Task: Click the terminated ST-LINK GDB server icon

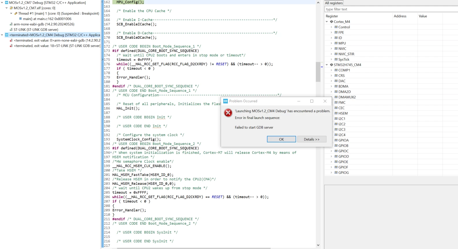Action: click(11, 46)
